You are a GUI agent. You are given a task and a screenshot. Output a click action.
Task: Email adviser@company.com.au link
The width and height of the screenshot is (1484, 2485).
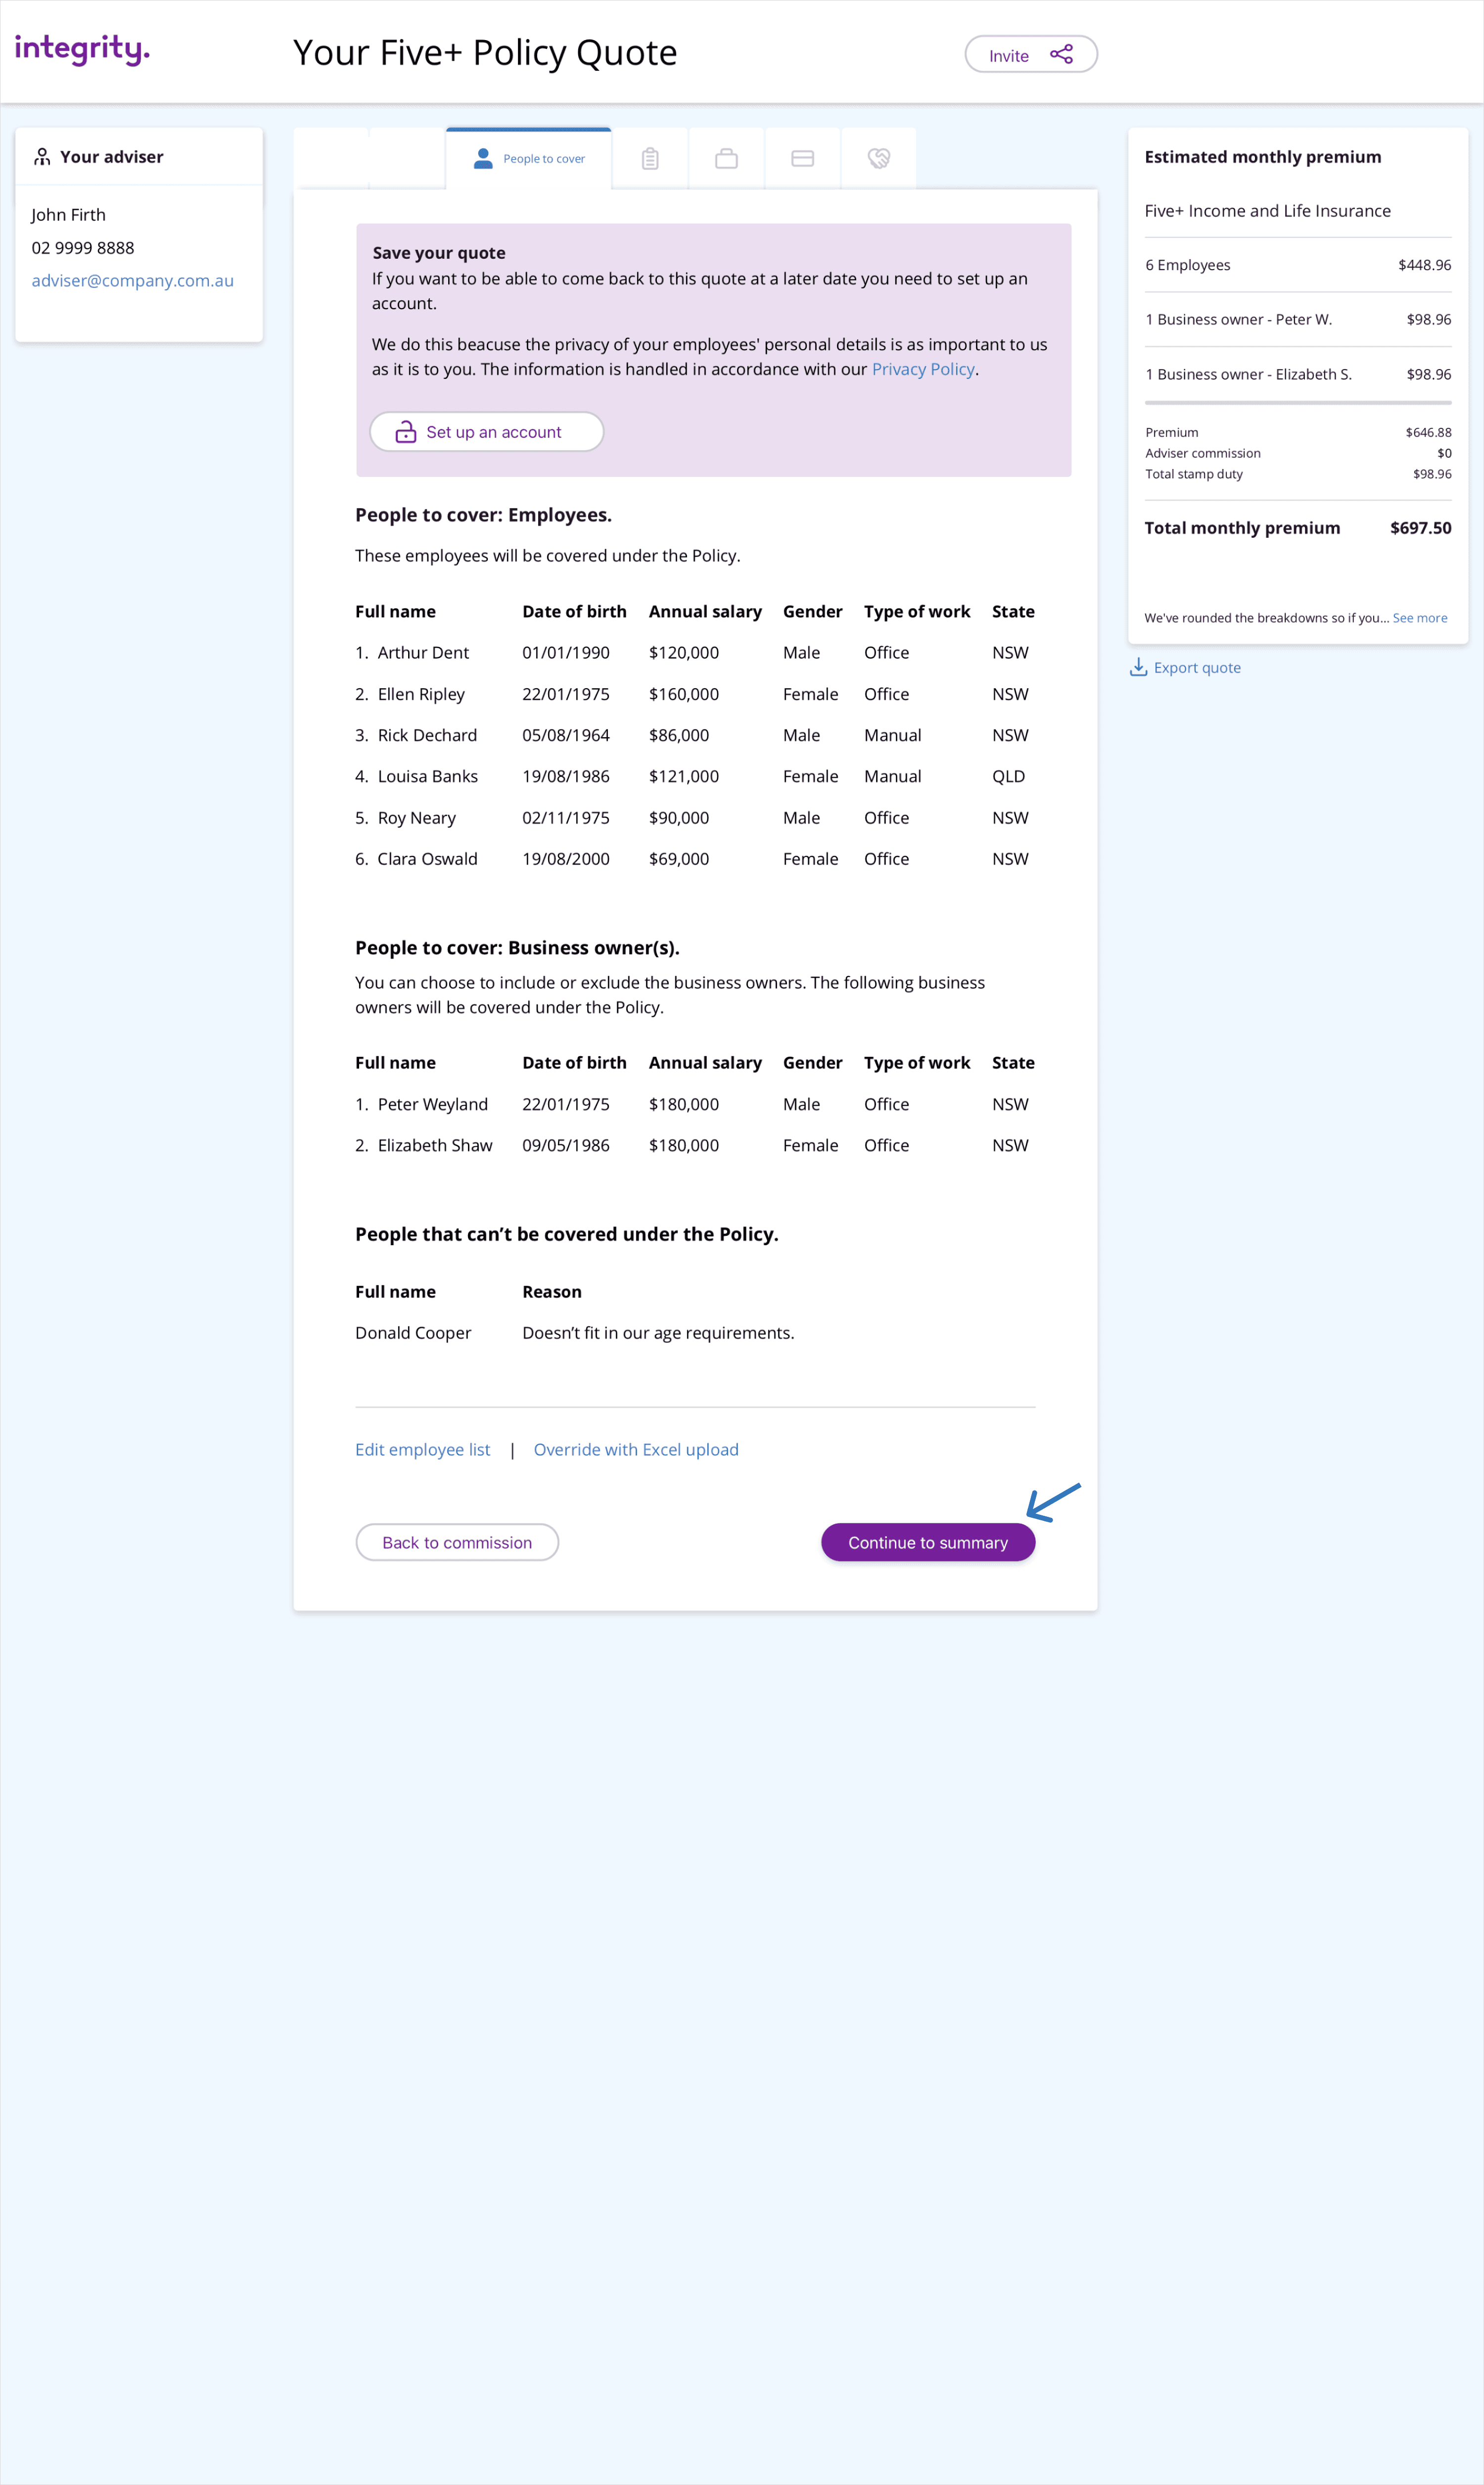click(132, 281)
